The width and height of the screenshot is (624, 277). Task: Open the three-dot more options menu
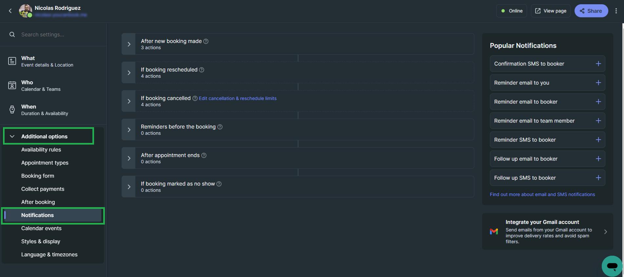pos(616,11)
